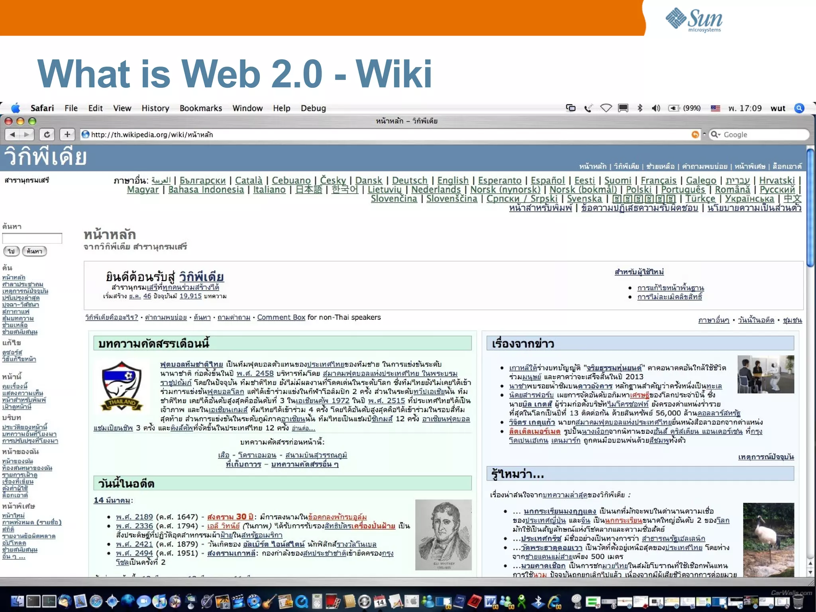Click the volume icon in menu bar

pos(656,108)
